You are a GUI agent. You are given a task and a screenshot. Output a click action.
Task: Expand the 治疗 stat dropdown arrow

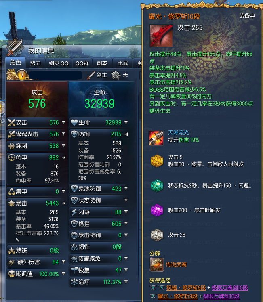[126, 282]
